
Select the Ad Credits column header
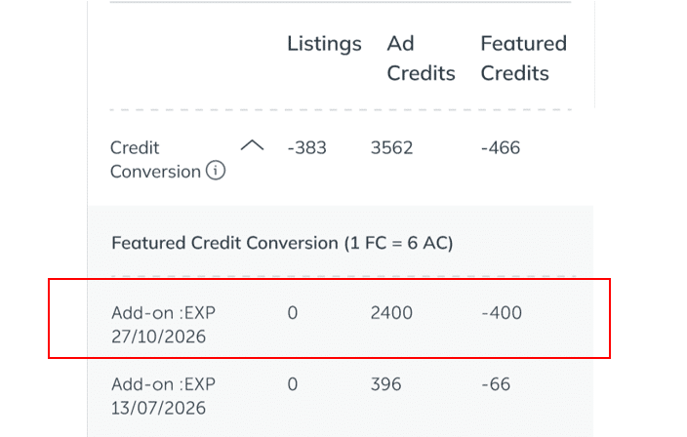[x=421, y=59]
